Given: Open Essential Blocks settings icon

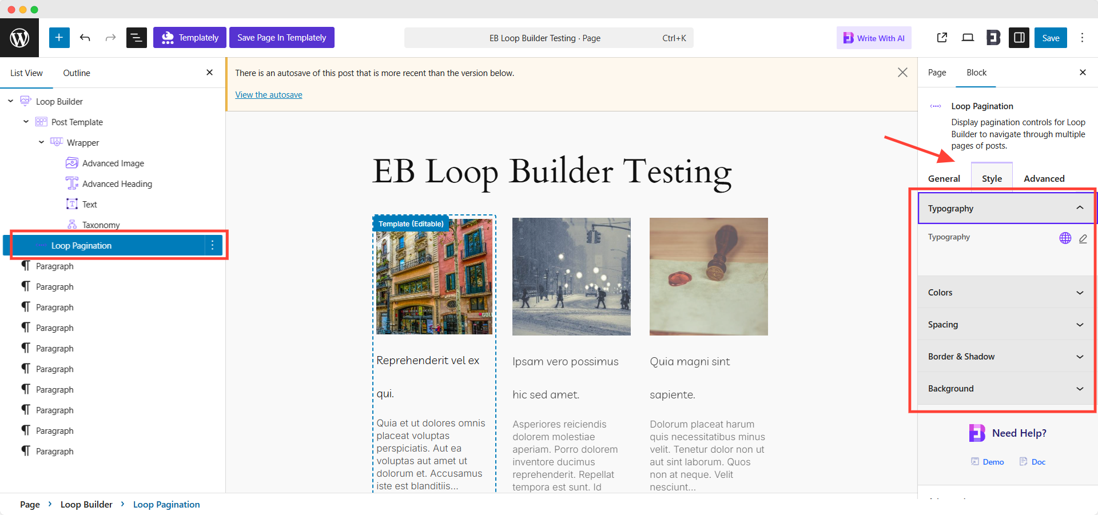Looking at the screenshot, I should pos(993,38).
